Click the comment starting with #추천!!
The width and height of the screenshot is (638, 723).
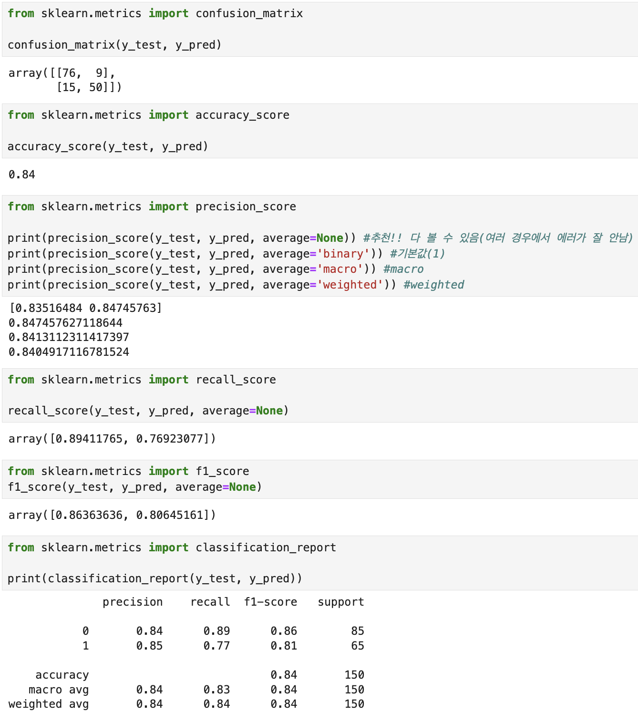498,238
